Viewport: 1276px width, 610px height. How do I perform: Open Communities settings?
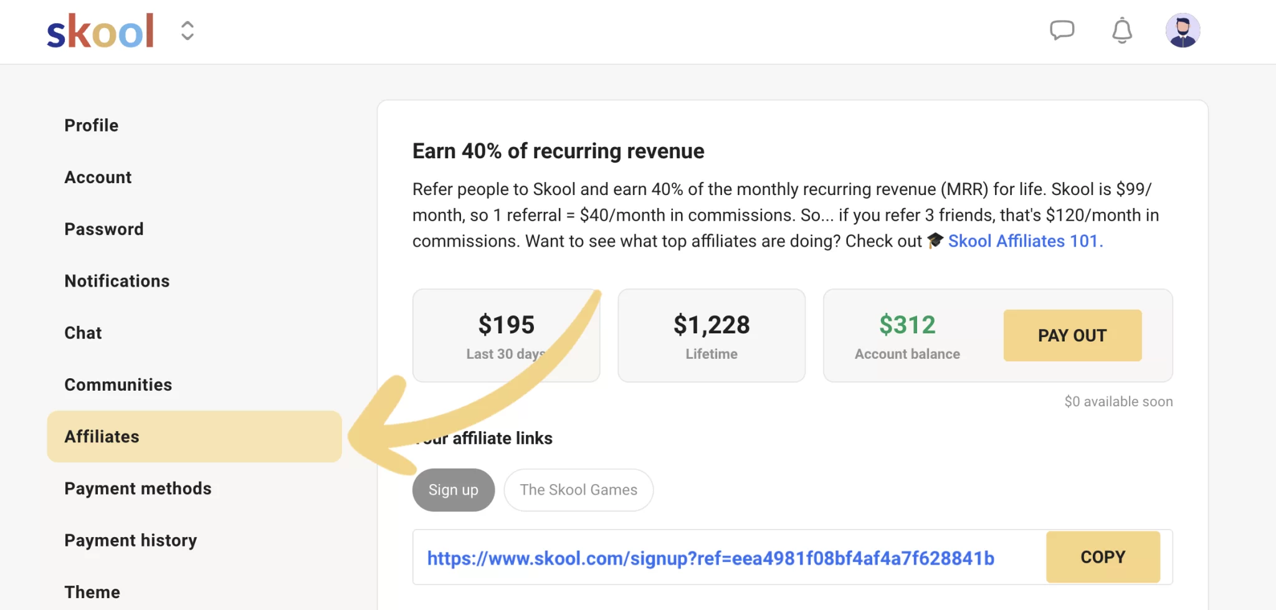pos(118,384)
